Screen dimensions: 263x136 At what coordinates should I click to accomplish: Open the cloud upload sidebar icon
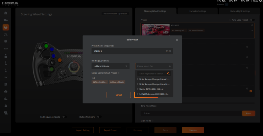pos(6,91)
